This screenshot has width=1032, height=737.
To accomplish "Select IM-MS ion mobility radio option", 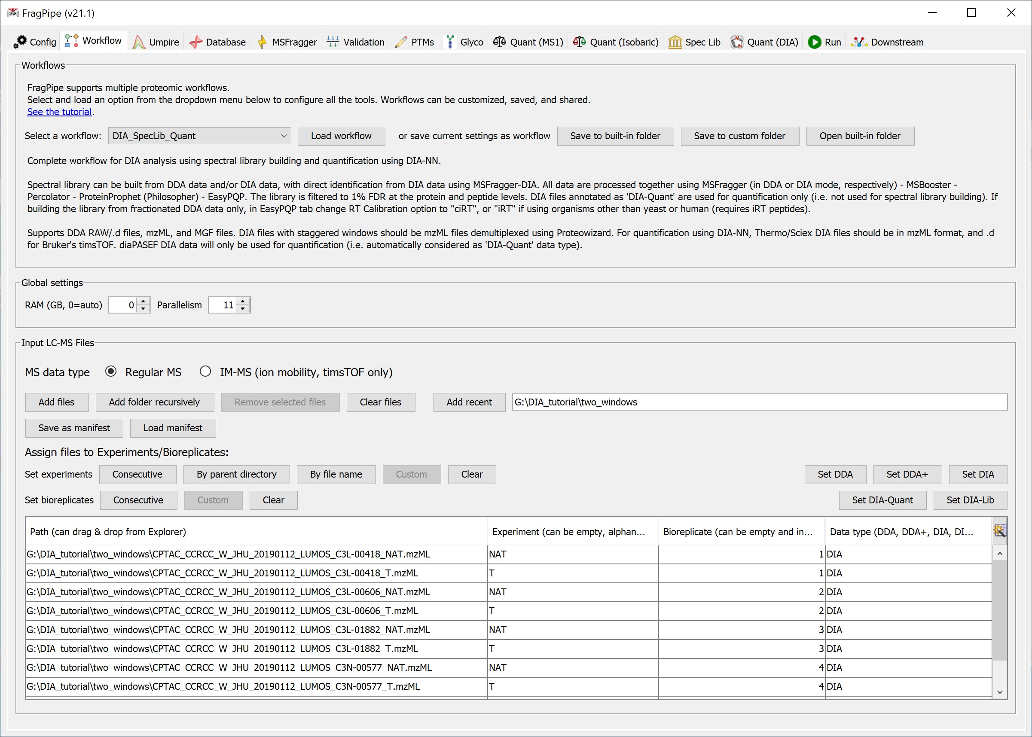I will 205,371.
